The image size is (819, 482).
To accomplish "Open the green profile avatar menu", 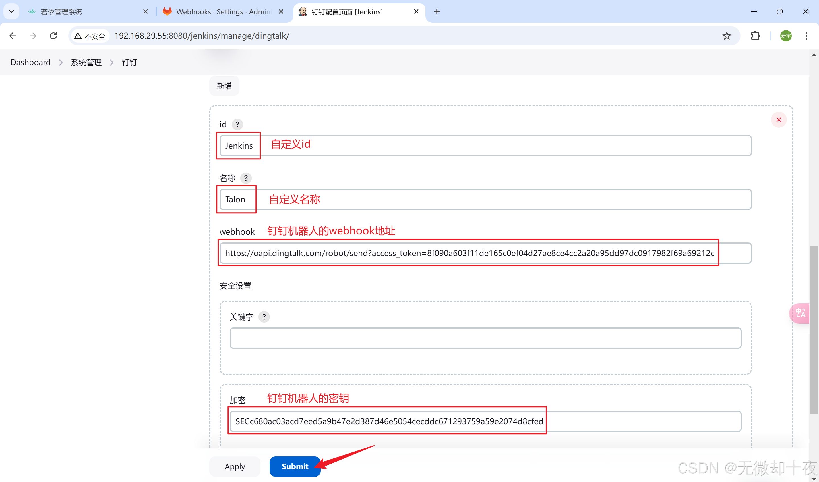I will (786, 36).
